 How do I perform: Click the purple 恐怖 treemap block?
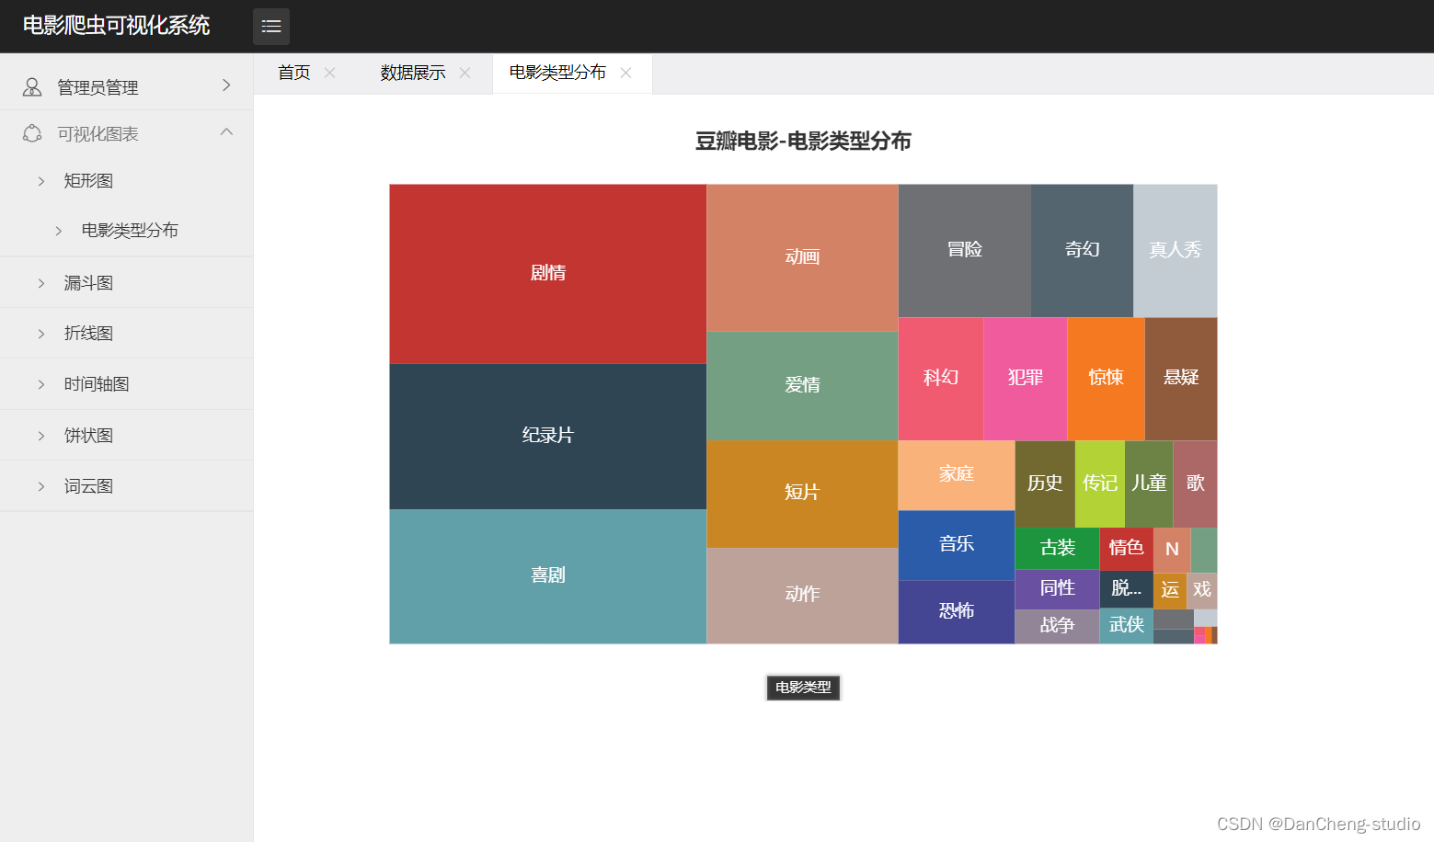click(957, 612)
